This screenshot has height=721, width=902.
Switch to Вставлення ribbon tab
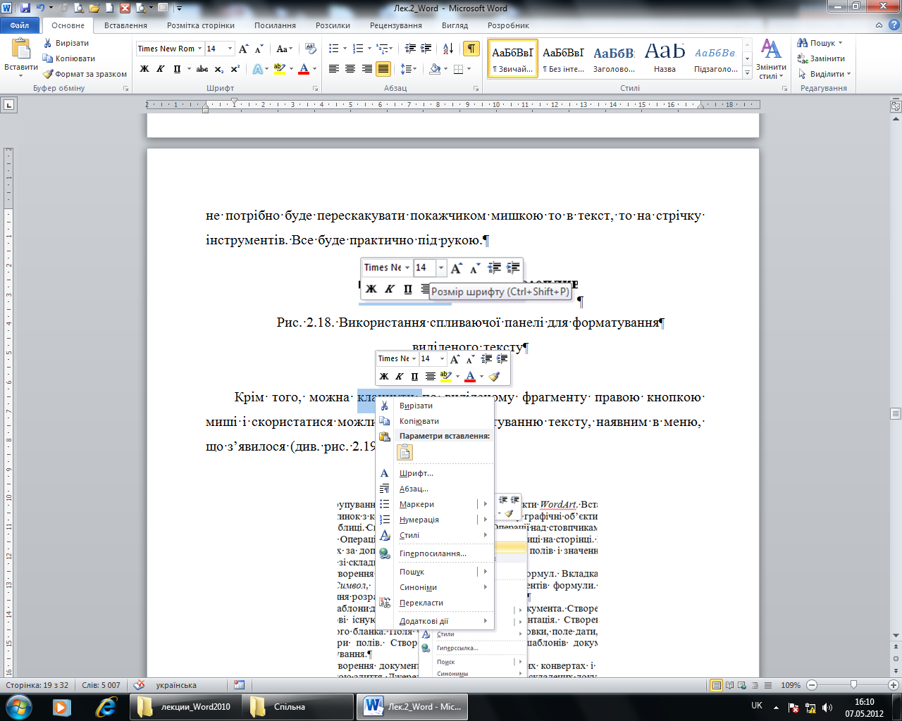(x=125, y=25)
